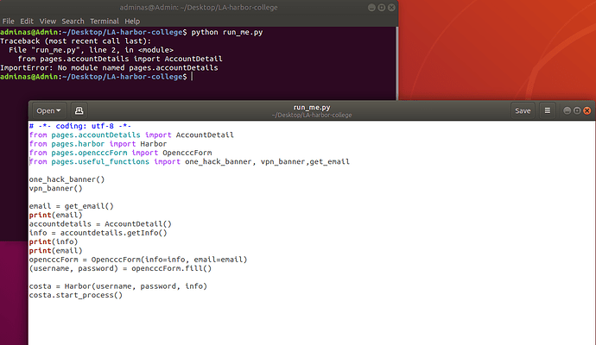Image resolution: width=596 pixels, height=345 pixels.
Task: Click the terminal prompt cursor line
Action: point(97,77)
